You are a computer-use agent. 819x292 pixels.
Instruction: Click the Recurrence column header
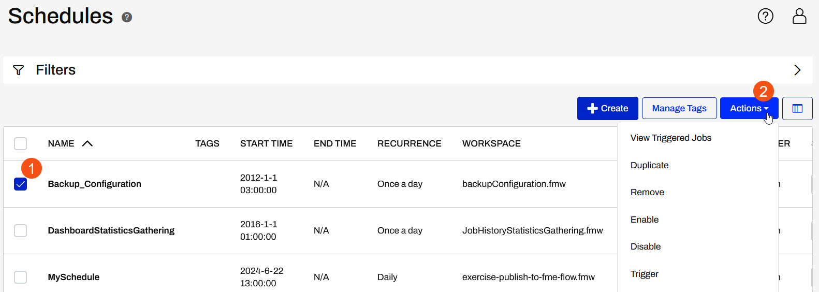coord(409,143)
